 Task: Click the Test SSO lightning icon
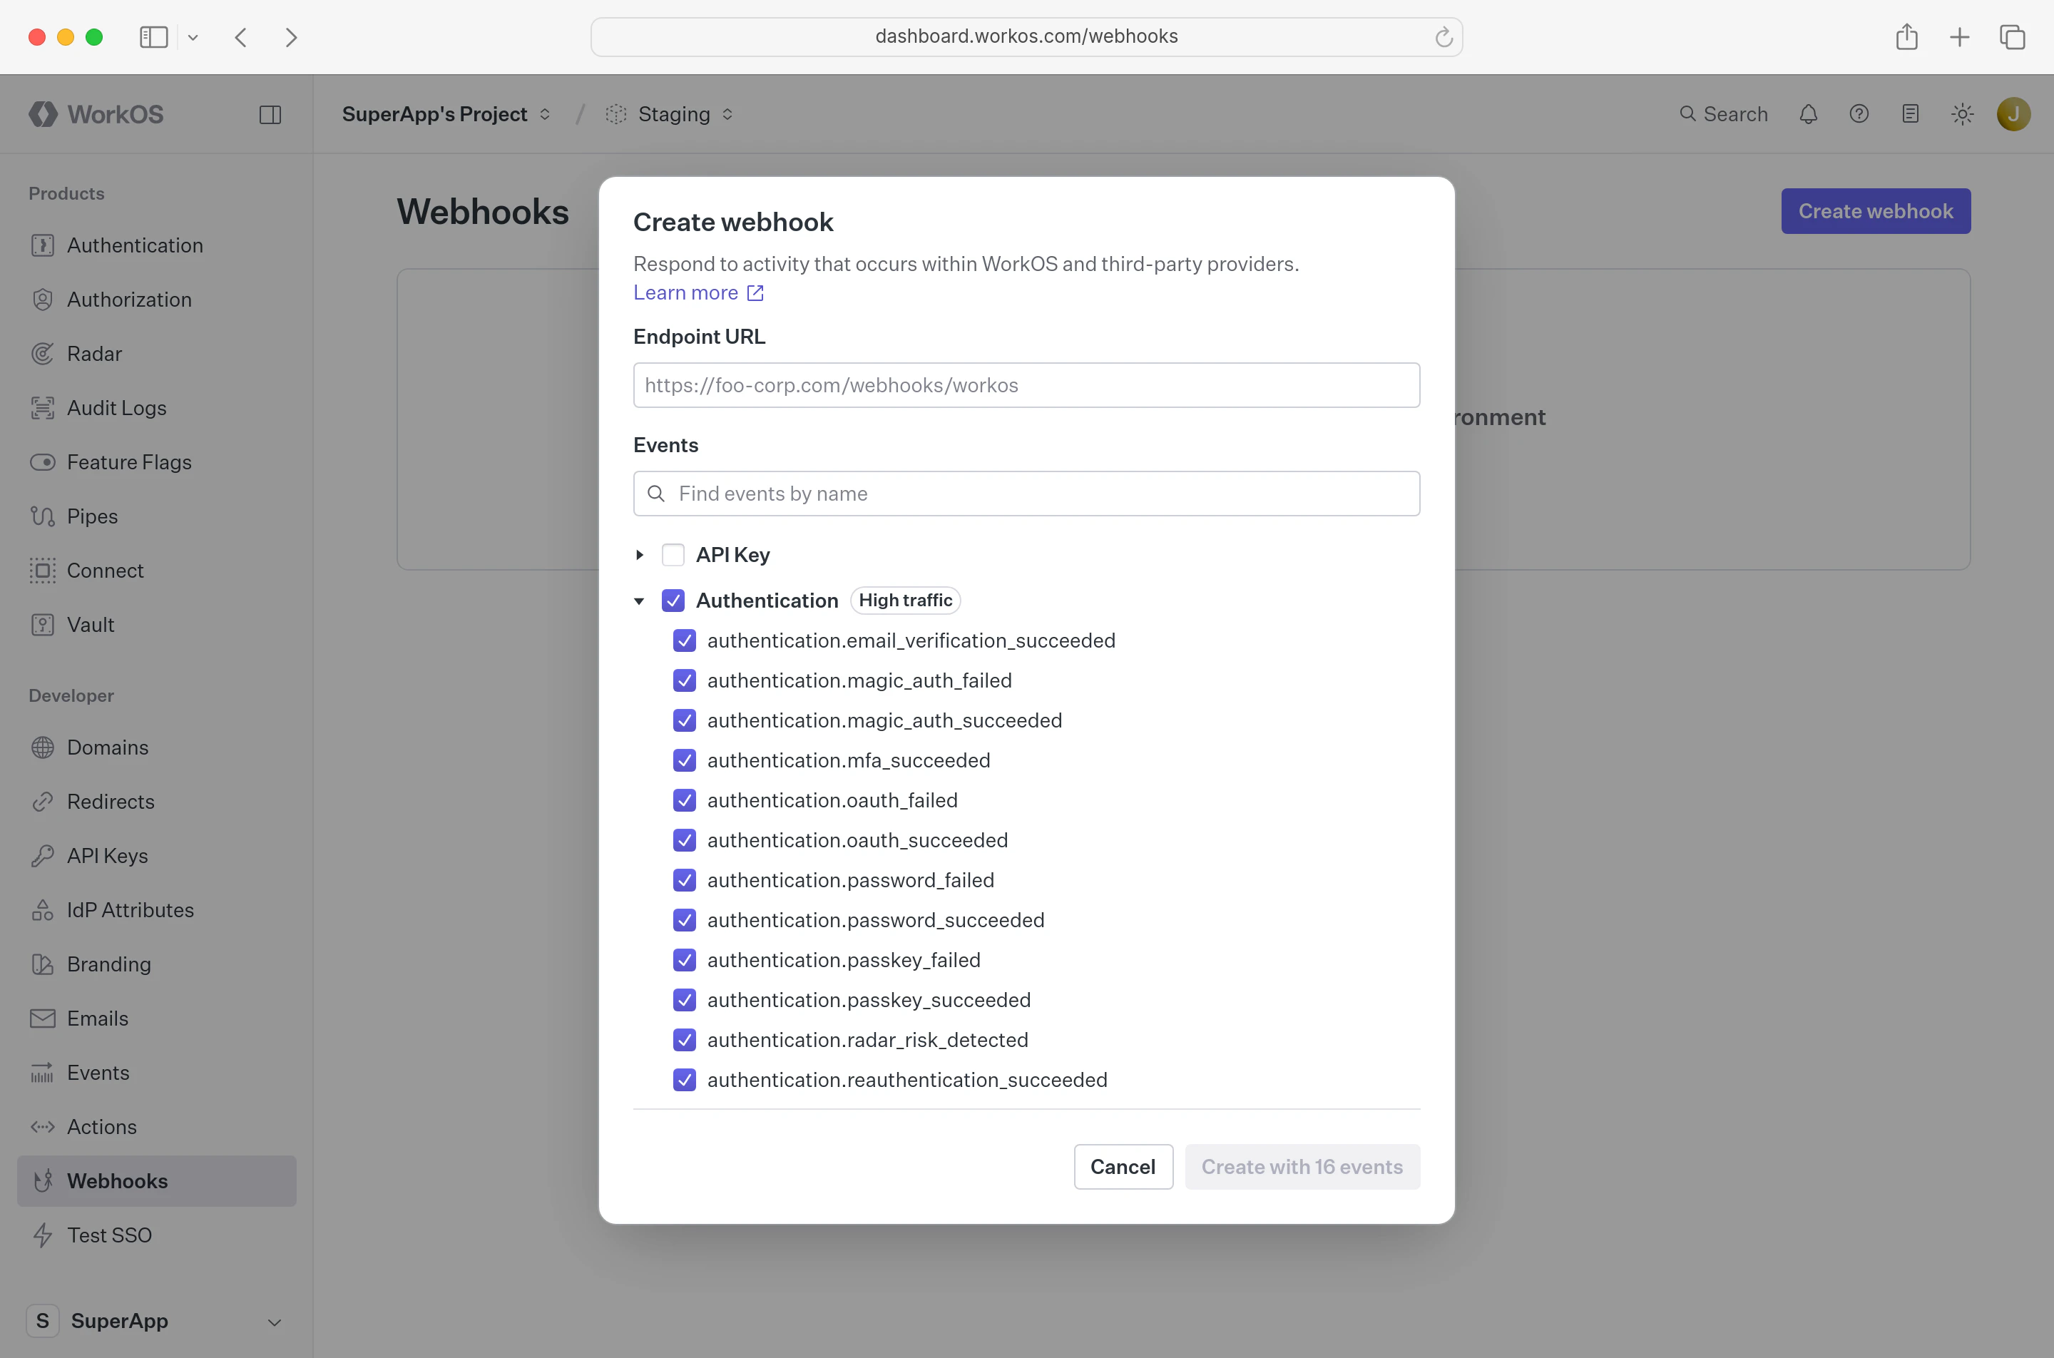pyautogui.click(x=42, y=1235)
